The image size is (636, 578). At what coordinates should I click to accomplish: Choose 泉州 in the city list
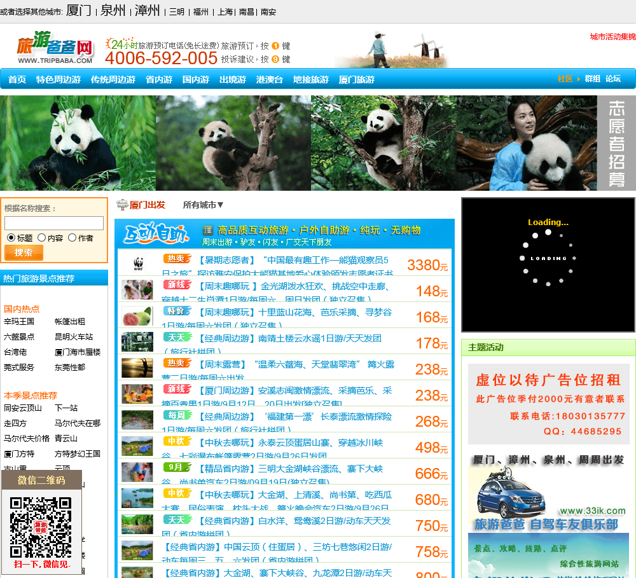113,11
